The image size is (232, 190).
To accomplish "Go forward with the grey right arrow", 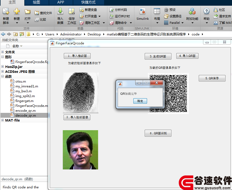I will (9, 34).
